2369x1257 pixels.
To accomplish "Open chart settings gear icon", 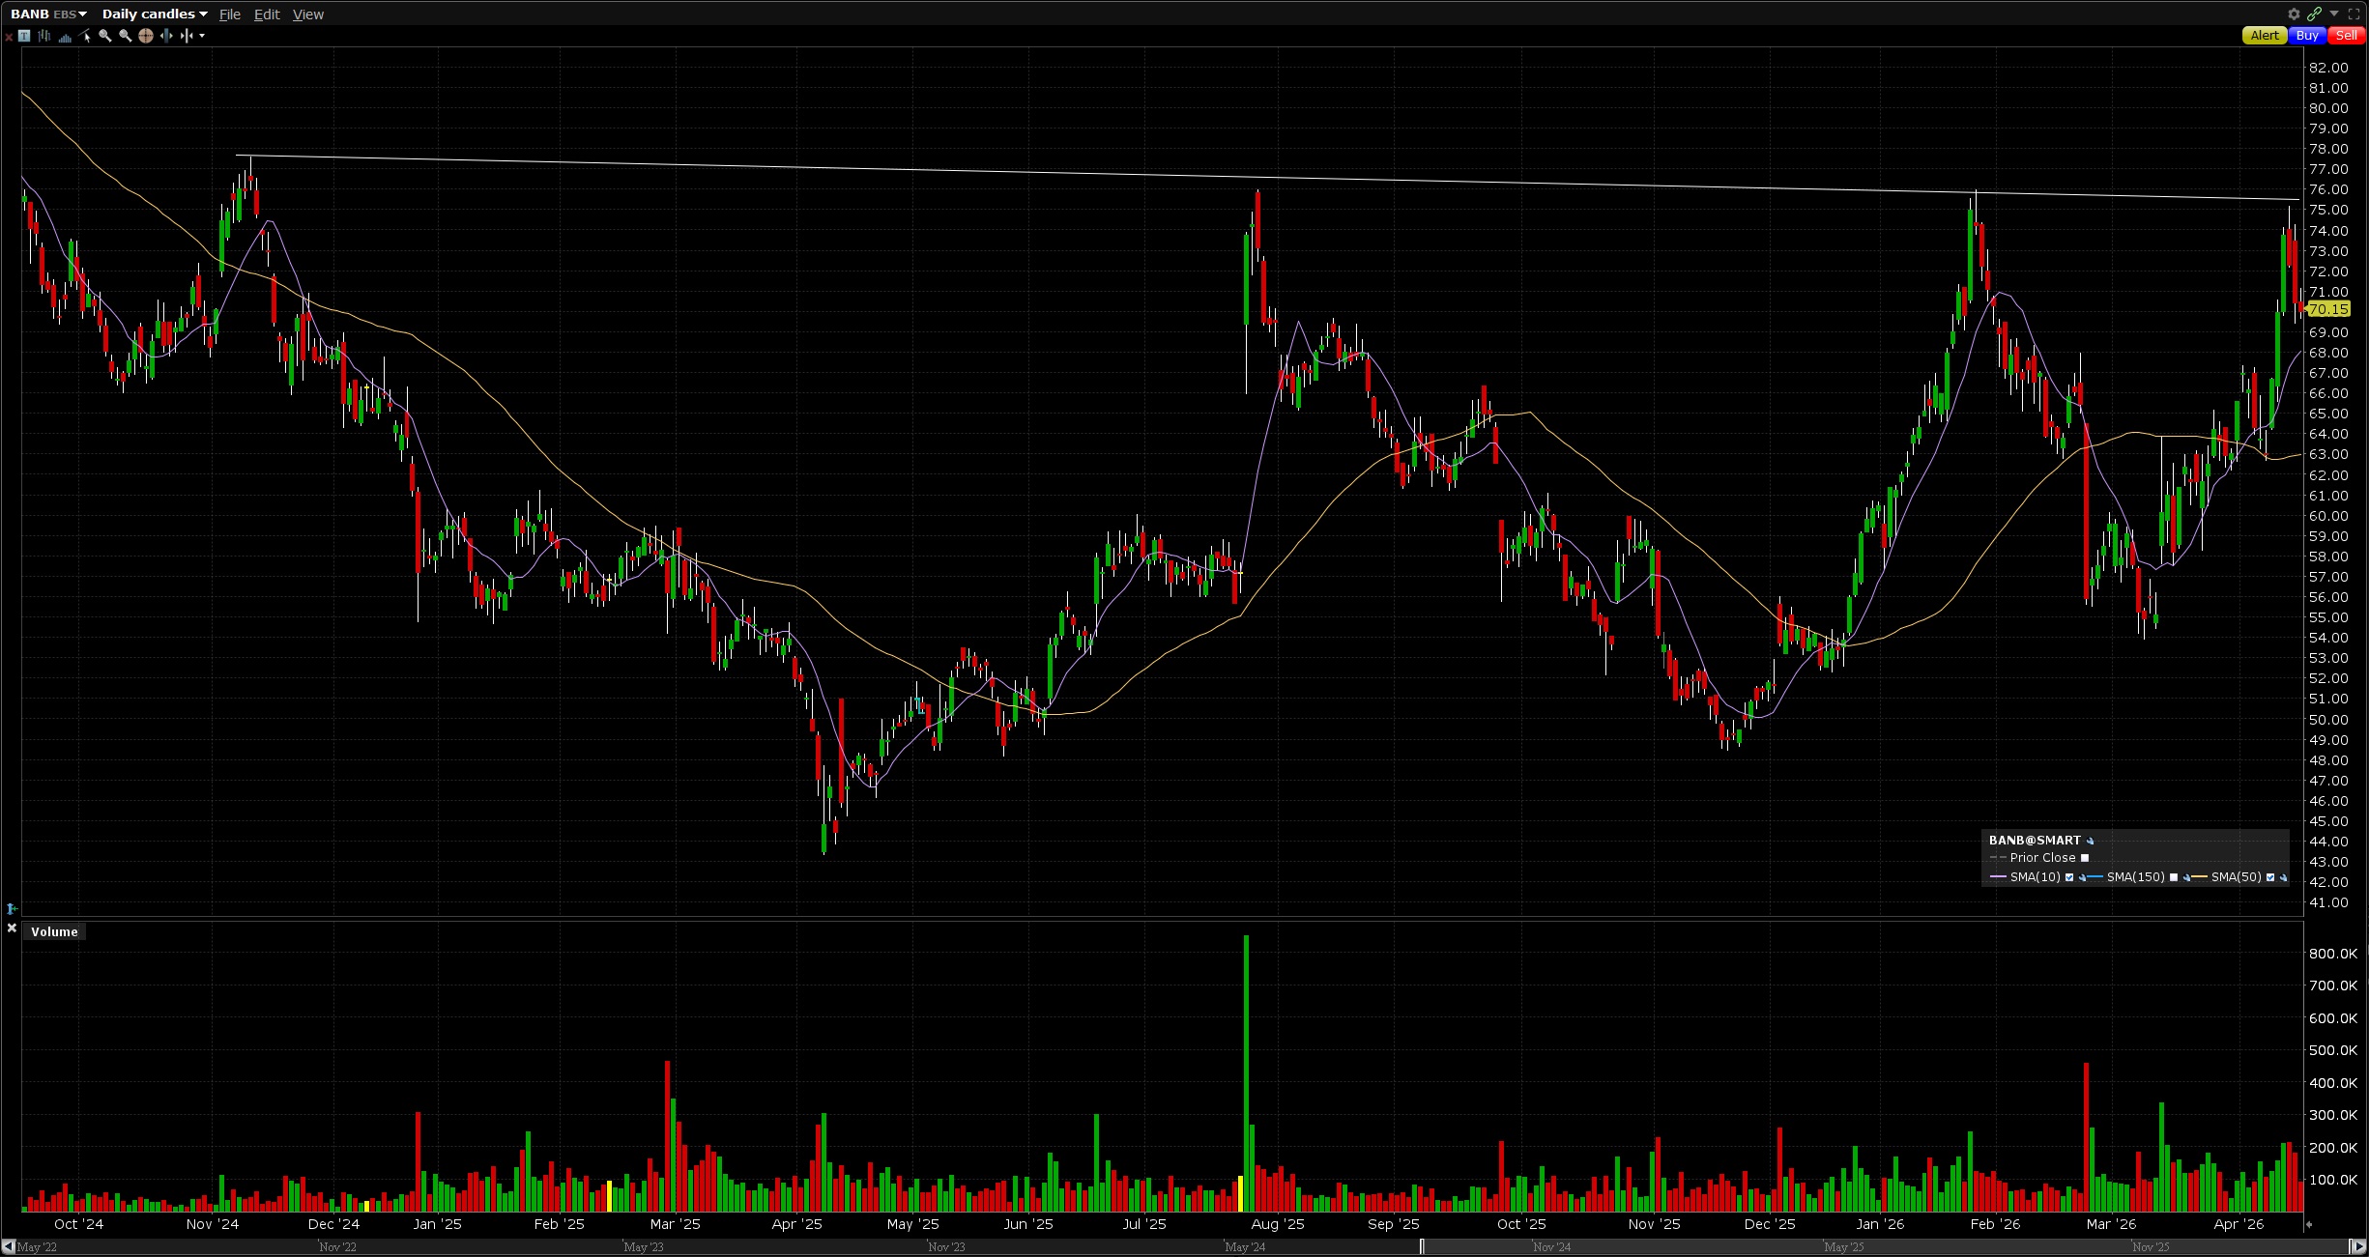I will click(x=2294, y=14).
